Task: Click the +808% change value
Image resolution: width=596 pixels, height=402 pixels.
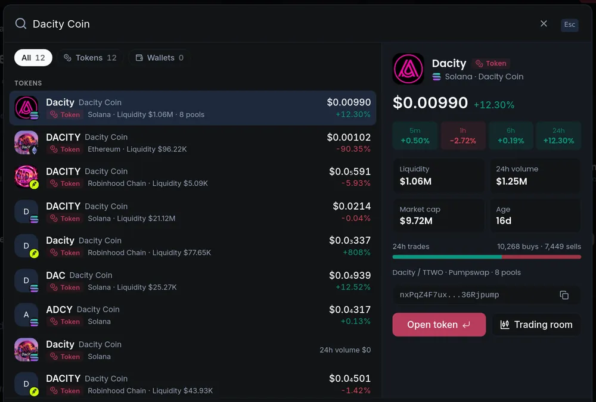Action: 356,253
